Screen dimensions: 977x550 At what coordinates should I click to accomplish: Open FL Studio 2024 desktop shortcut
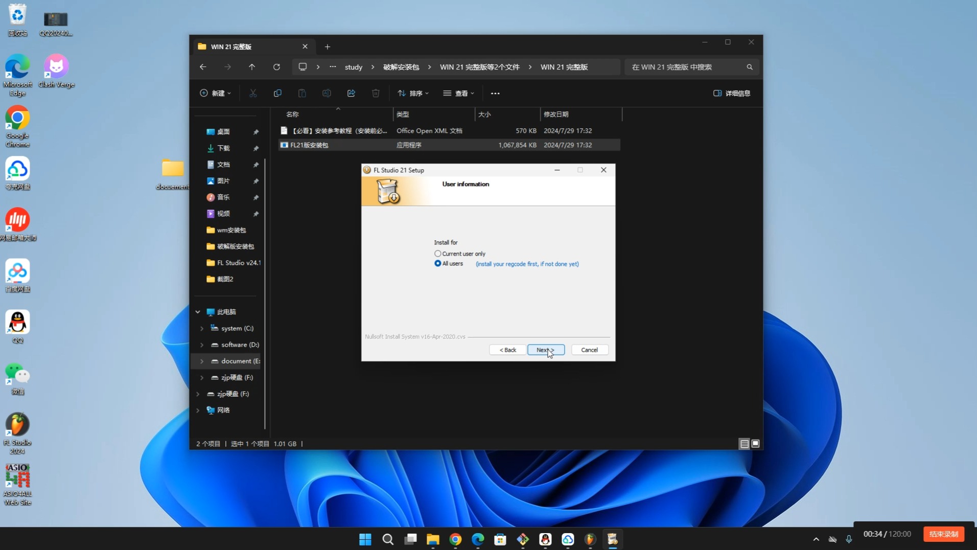point(17,433)
